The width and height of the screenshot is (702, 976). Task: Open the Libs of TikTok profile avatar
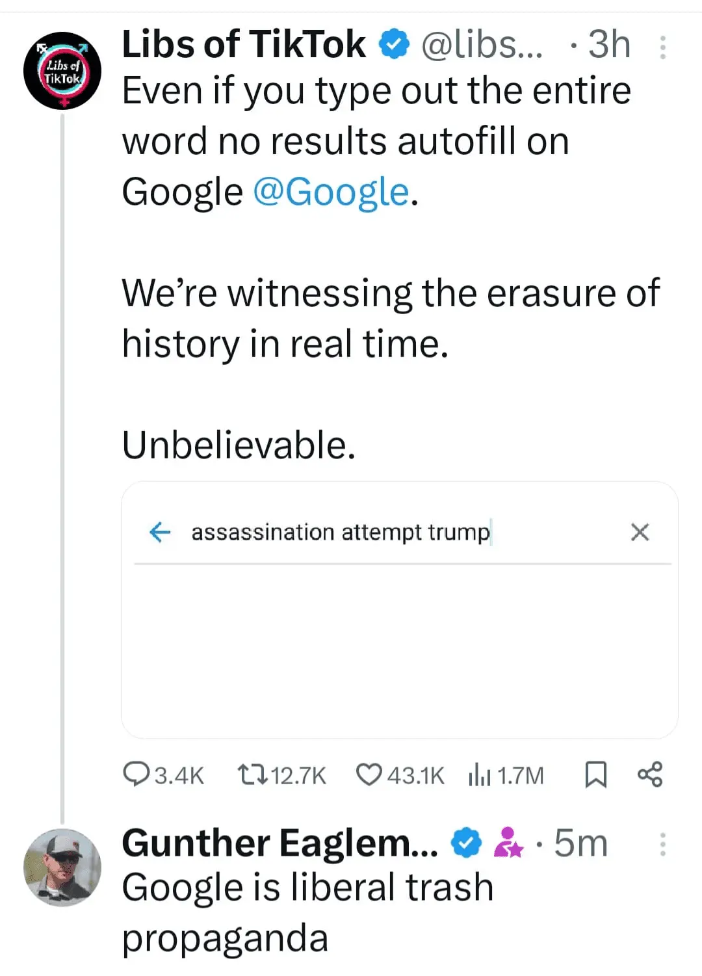coord(62,70)
